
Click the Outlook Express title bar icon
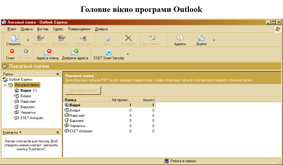(x=4, y=22)
